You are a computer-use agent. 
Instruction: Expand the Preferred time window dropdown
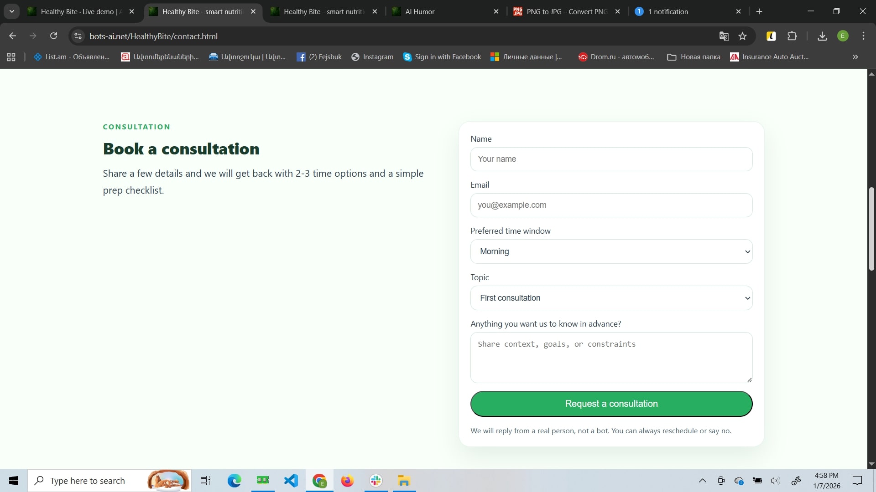coord(611,251)
